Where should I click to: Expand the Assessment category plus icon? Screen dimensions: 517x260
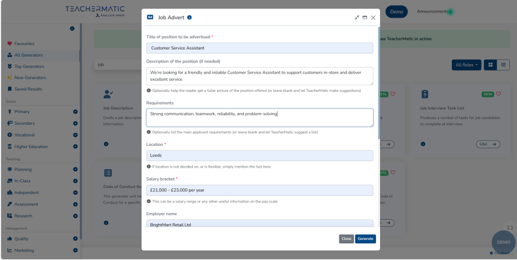coord(76,204)
